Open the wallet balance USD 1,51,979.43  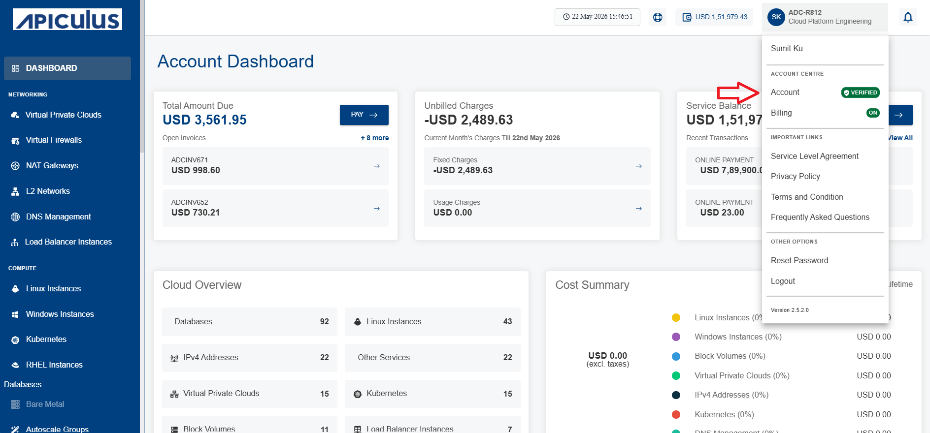714,17
